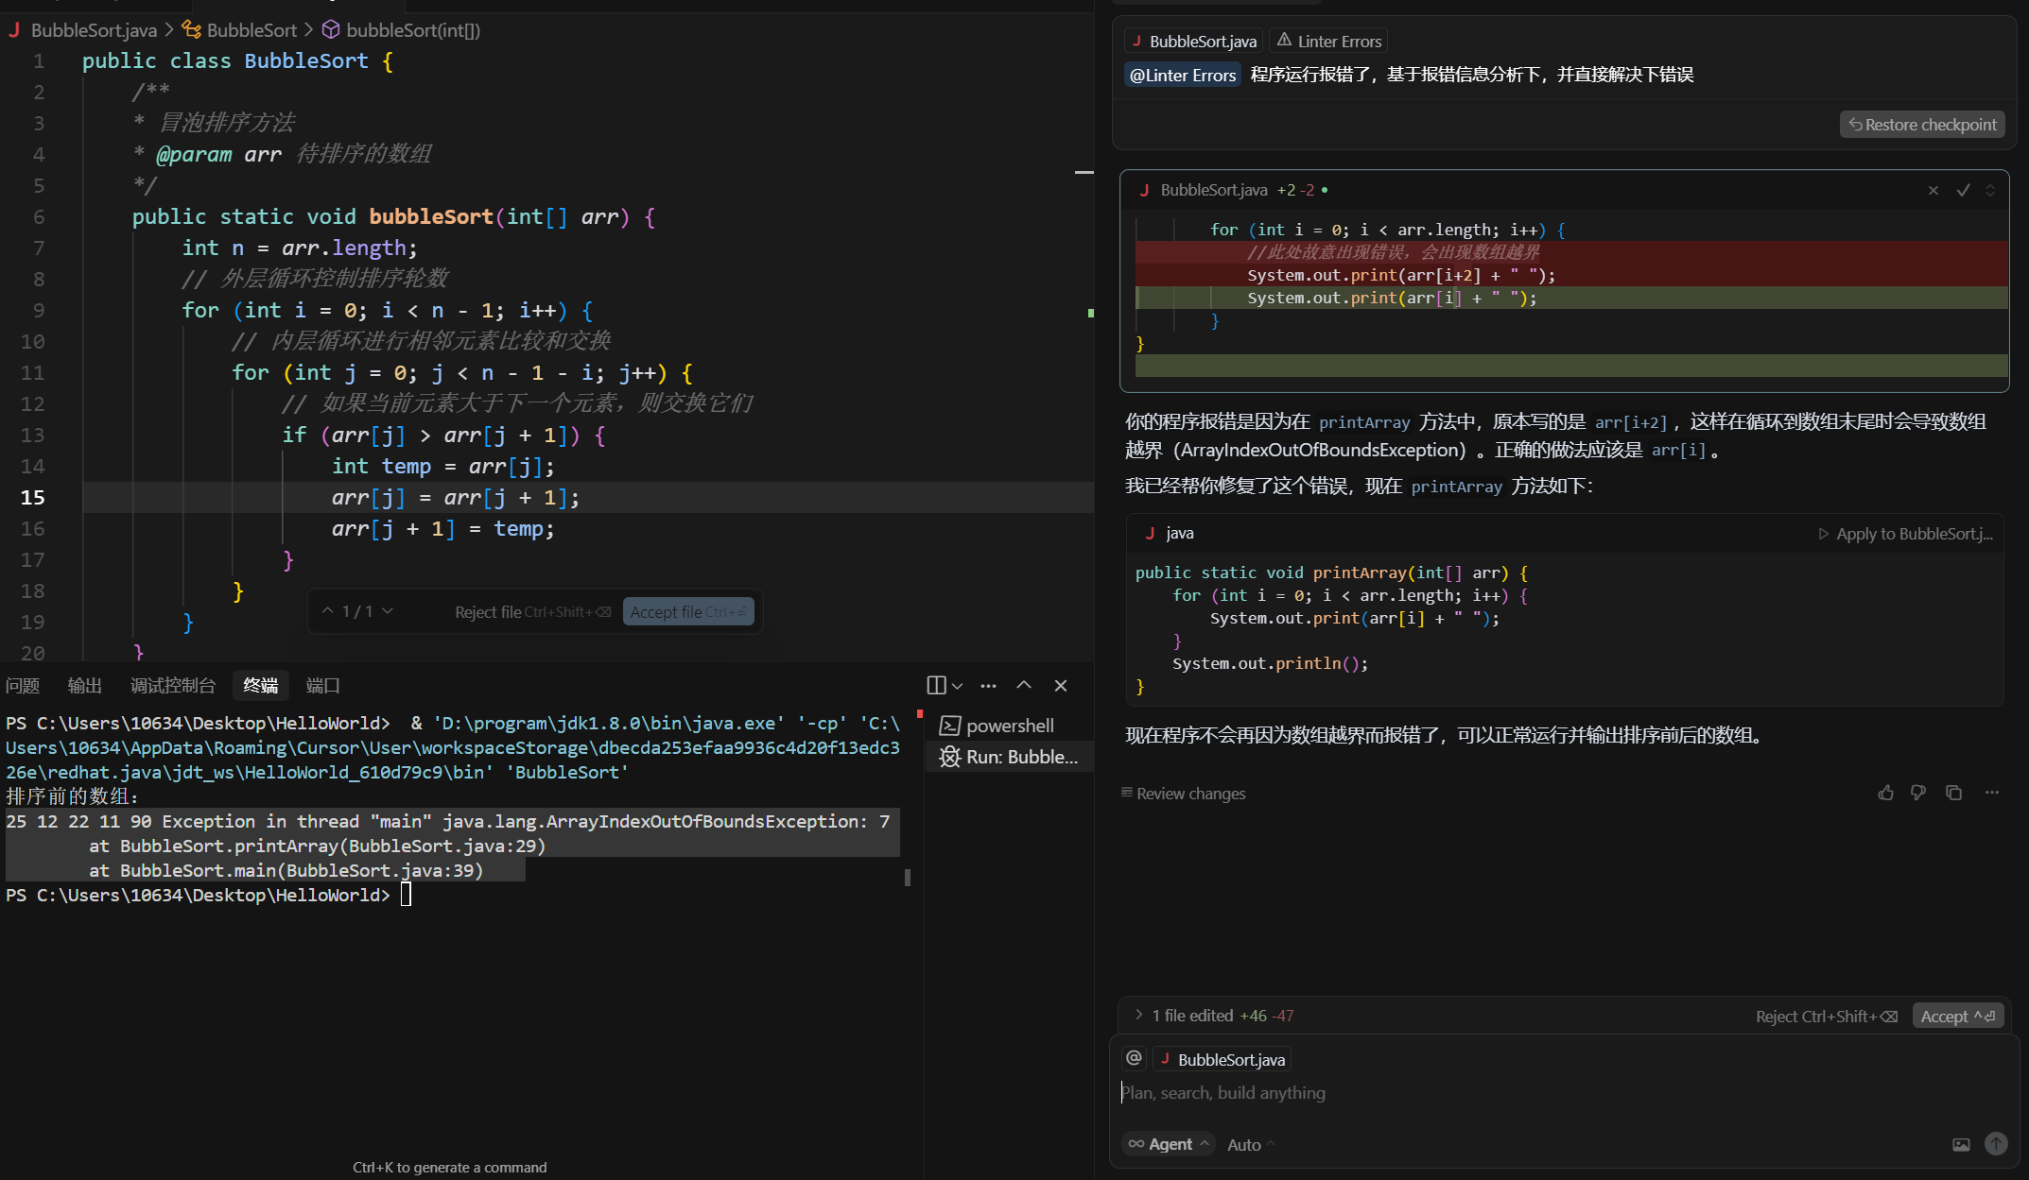Reject the diff block with X icon
2029x1180 pixels.
click(x=1934, y=190)
